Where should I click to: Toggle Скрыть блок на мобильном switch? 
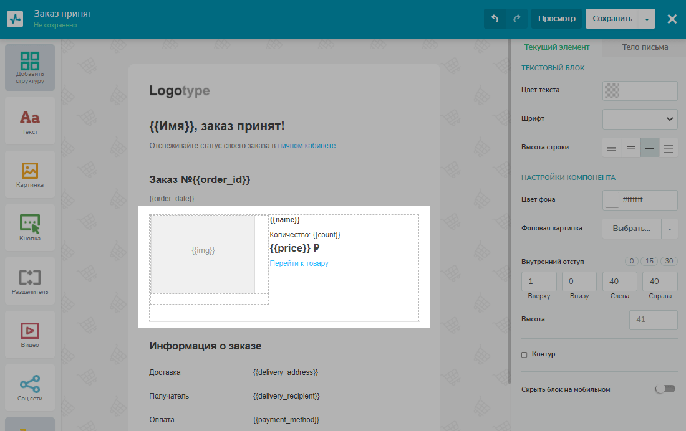665,389
